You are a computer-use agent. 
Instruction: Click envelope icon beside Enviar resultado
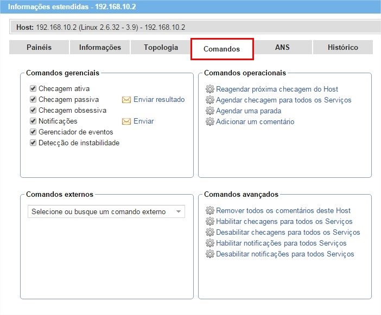(x=126, y=100)
